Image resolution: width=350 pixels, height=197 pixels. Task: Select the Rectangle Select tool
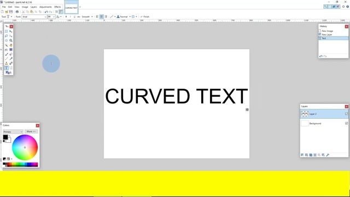pos(6,31)
